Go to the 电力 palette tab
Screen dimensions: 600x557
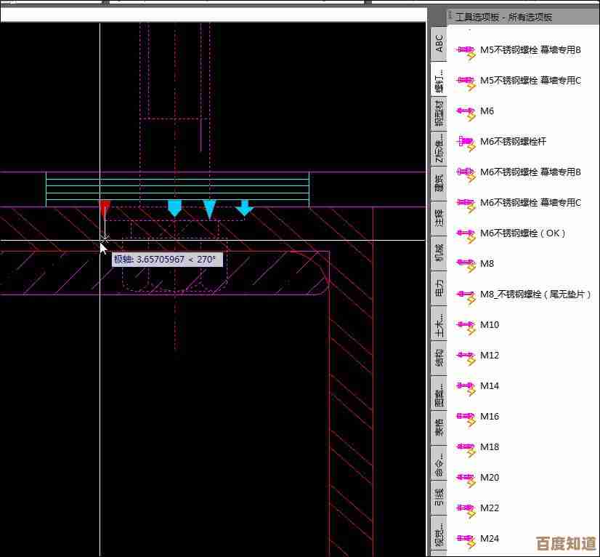point(439,288)
